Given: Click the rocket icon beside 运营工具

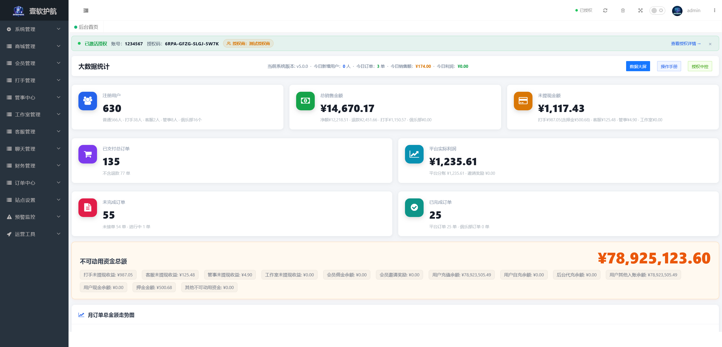Looking at the screenshot, I should tap(9, 234).
